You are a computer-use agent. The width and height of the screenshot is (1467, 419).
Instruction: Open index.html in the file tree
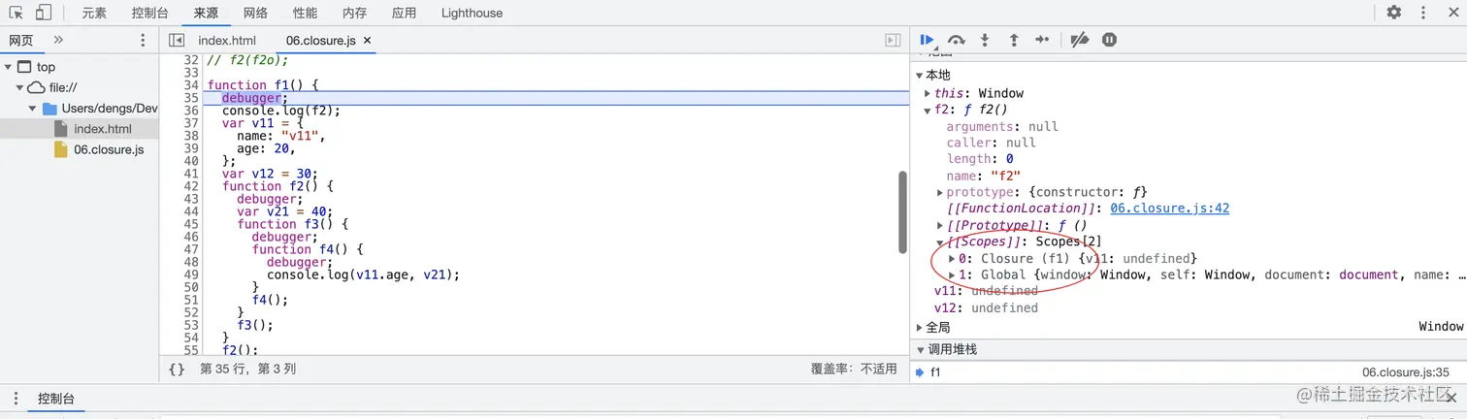(x=102, y=129)
